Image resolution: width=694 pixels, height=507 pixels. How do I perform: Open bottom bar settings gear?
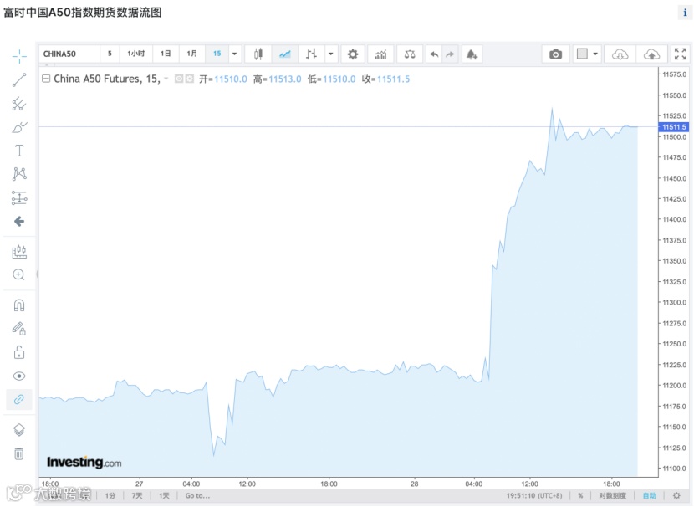(x=676, y=495)
